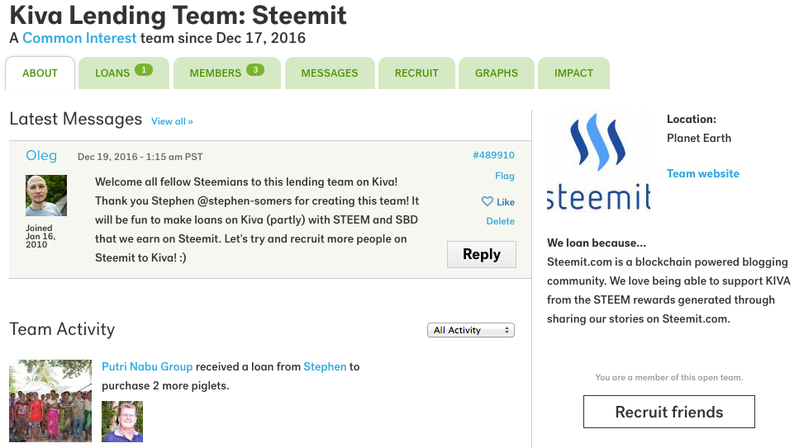799x448 pixels.
Task: Click the Members tab count badge
Action: coord(255,70)
